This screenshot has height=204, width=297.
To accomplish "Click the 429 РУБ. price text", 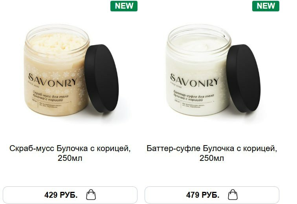I will click(61, 195).
